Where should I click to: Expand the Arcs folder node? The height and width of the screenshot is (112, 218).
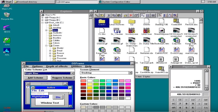pyautogui.click(x=46, y=30)
